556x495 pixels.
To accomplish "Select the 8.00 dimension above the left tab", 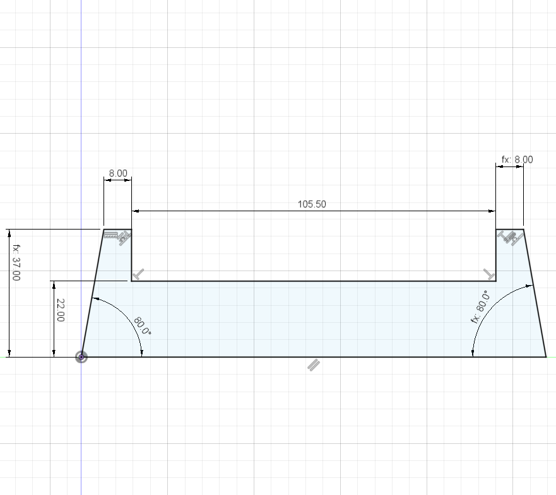I will click(x=118, y=173).
